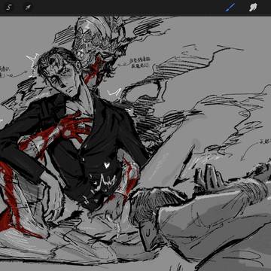This screenshot has width=271, height=271.
Task: Open the Selection tool (S icon)
Action: tap(9, 8)
